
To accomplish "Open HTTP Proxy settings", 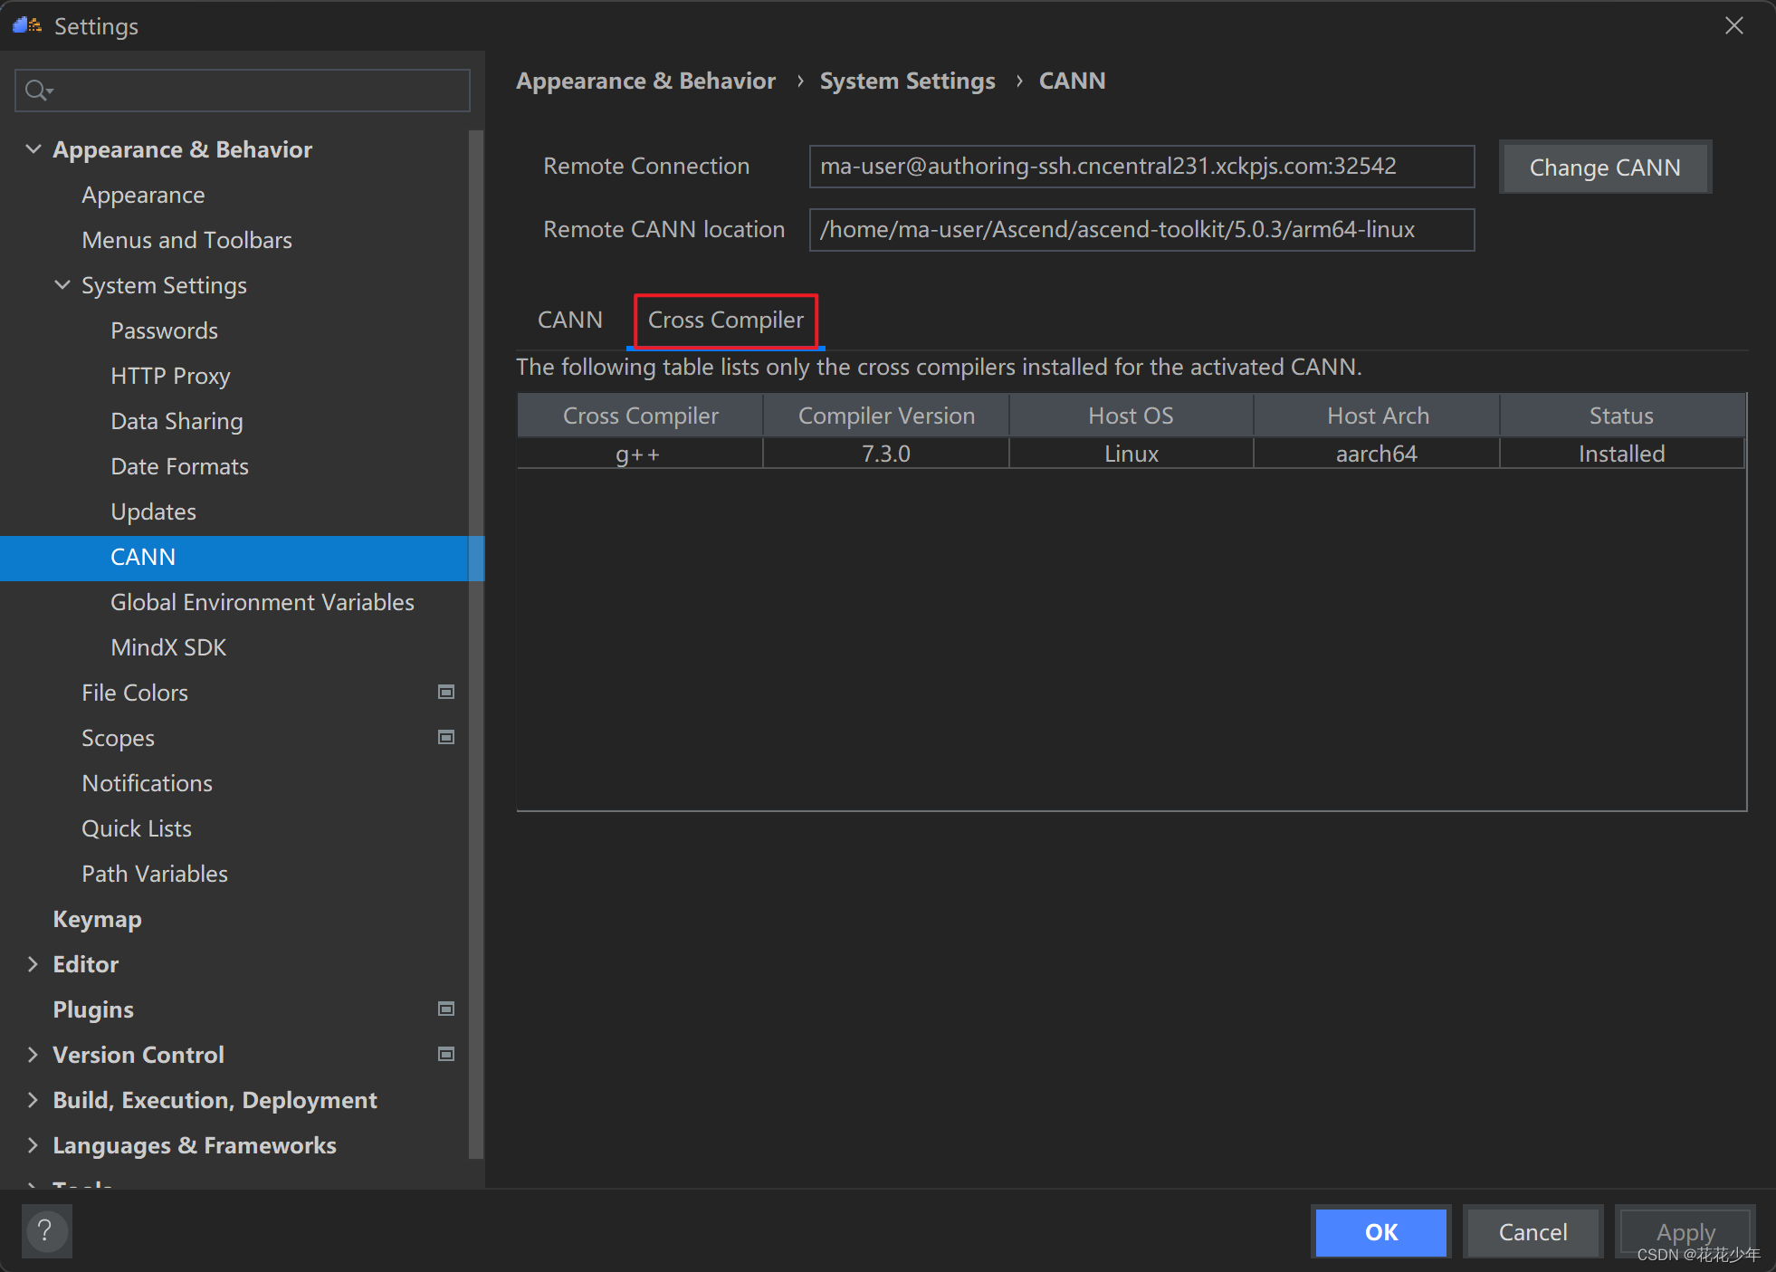I will pyautogui.click(x=170, y=376).
